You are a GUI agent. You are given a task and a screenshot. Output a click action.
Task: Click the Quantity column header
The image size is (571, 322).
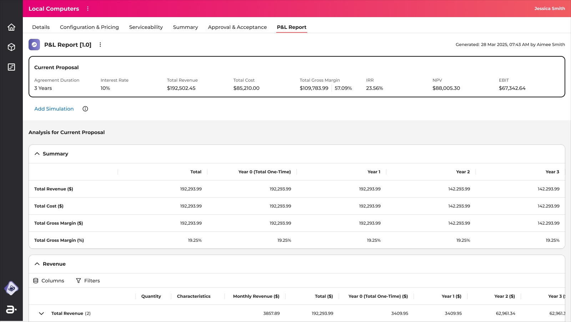pyautogui.click(x=151, y=296)
